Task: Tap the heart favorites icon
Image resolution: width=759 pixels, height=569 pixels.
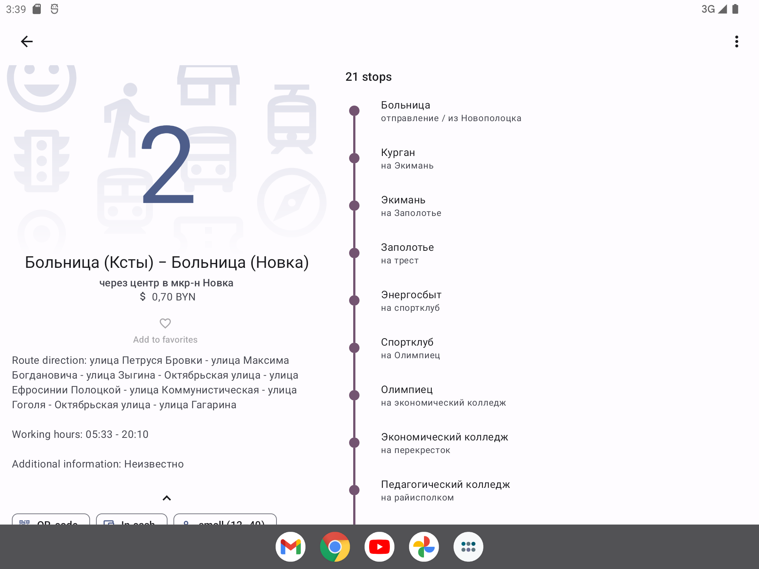Action: [165, 323]
